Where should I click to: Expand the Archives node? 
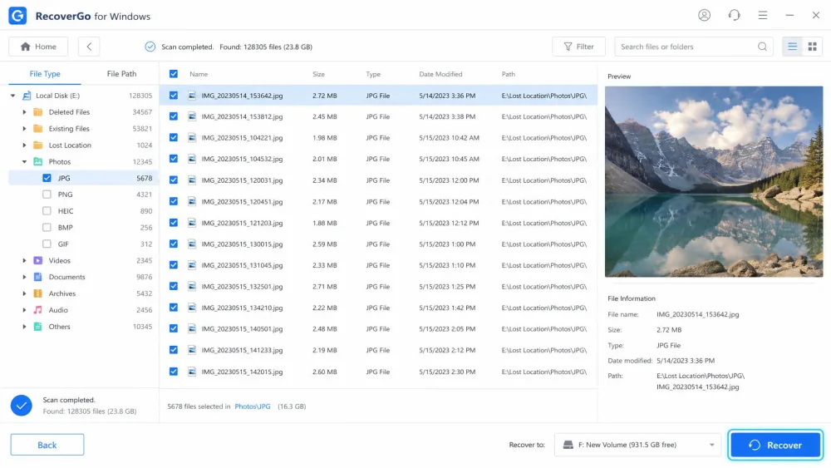24,293
